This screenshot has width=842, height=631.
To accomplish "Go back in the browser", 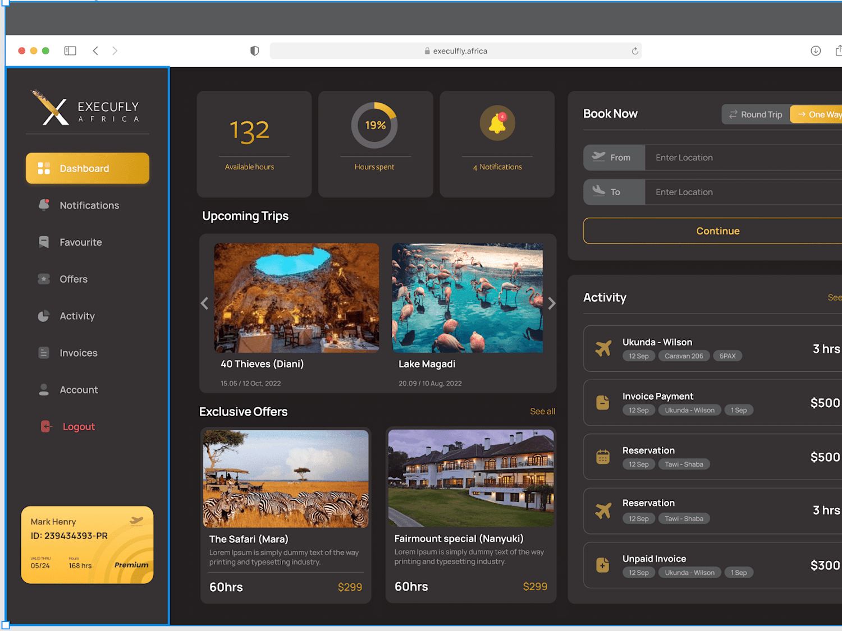I will [x=95, y=51].
